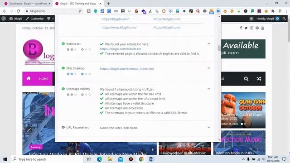290x163 pixels.
Task: Visit the Twitter social icon
Action: coord(246,28)
